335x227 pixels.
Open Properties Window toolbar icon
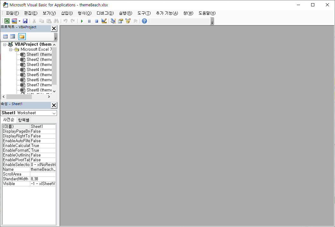[121, 21]
